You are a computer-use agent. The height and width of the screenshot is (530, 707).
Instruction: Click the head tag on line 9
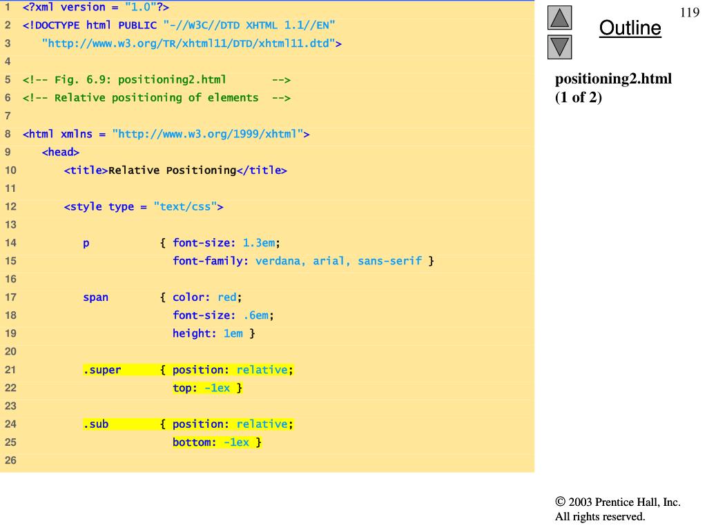[x=61, y=153]
